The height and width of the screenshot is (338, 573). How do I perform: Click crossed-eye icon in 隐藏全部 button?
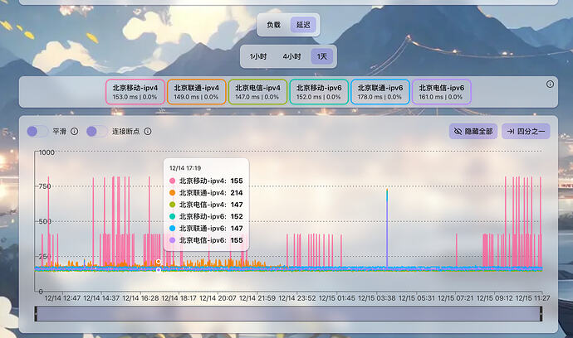[x=458, y=131]
